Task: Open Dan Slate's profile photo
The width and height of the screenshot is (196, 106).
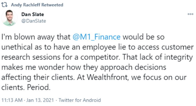Action: click(x=9, y=18)
